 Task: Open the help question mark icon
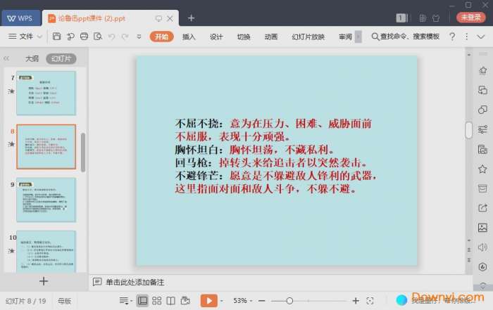tap(452, 37)
